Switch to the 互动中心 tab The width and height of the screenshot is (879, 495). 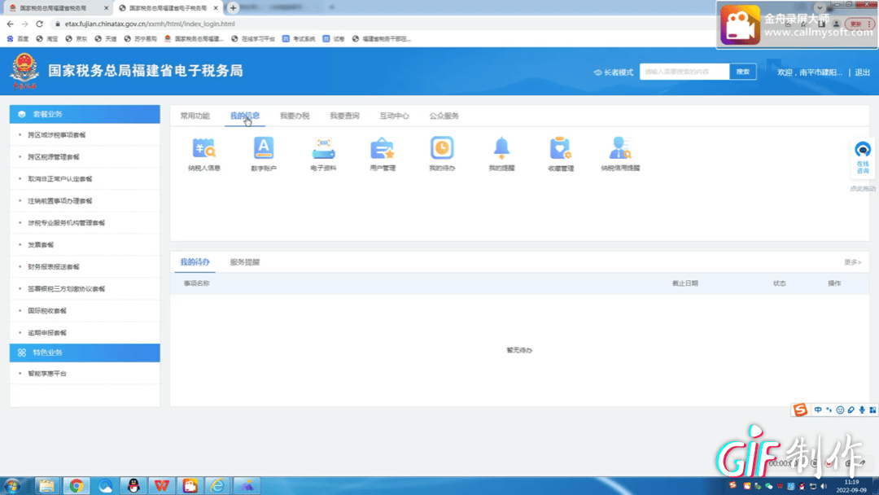tap(394, 116)
